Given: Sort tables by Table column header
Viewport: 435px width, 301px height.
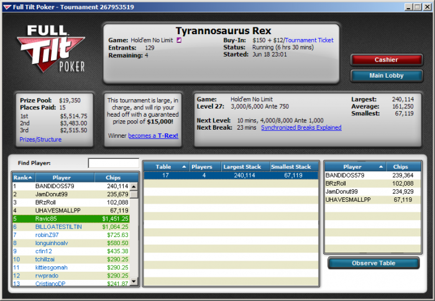Looking at the screenshot, I should tap(167, 167).
